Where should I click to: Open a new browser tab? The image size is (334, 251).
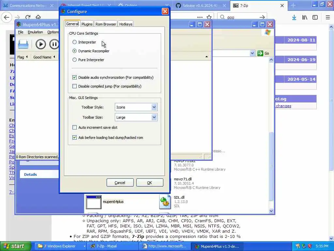tap(293, 6)
